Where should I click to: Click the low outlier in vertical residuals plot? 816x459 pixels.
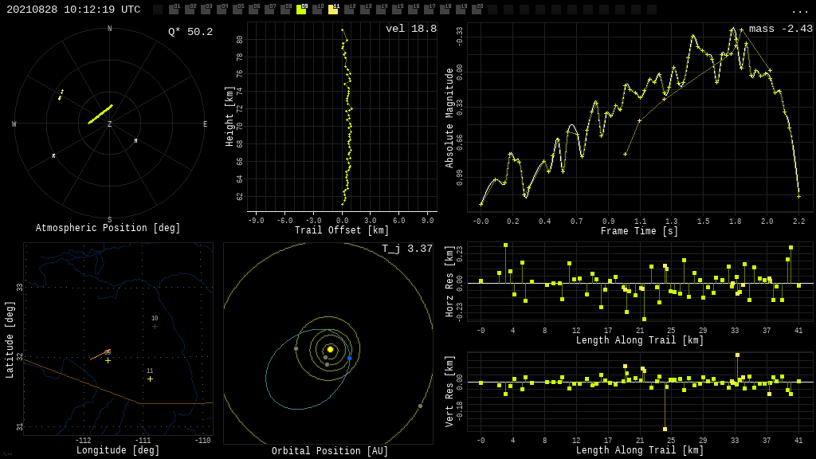(665, 429)
